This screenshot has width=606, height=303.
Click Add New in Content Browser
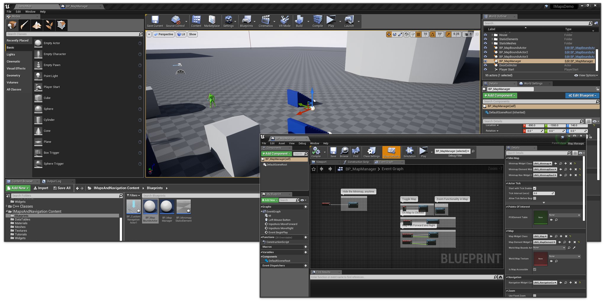[x=18, y=188]
